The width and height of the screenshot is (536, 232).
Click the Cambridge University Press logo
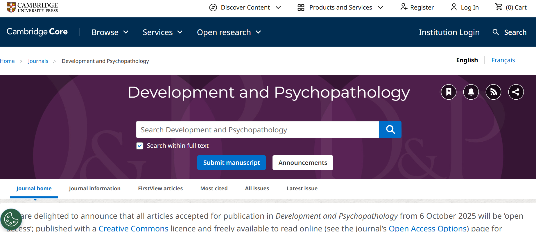(32, 7)
